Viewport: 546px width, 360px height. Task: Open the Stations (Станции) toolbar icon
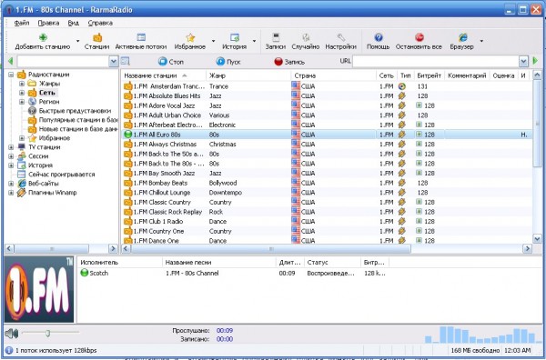[x=97, y=37]
